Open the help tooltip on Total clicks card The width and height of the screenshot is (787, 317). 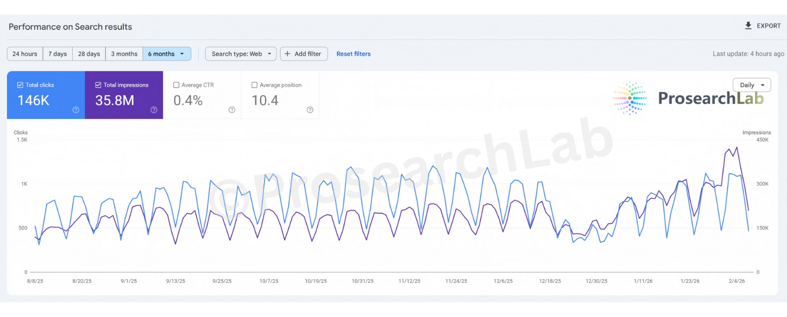(75, 109)
